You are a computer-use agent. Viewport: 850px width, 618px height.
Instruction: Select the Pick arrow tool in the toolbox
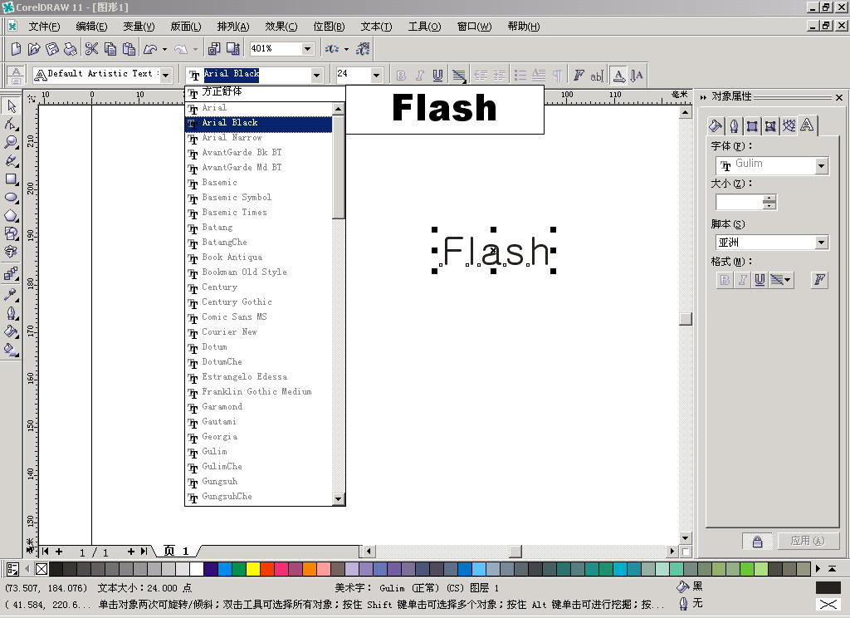[x=12, y=105]
